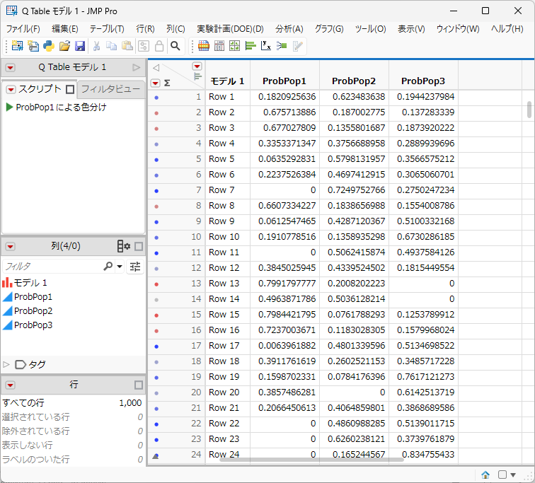Click the grey color marker of Row 14
Image resolution: width=535 pixels, height=483 pixels.
[156, 300]
